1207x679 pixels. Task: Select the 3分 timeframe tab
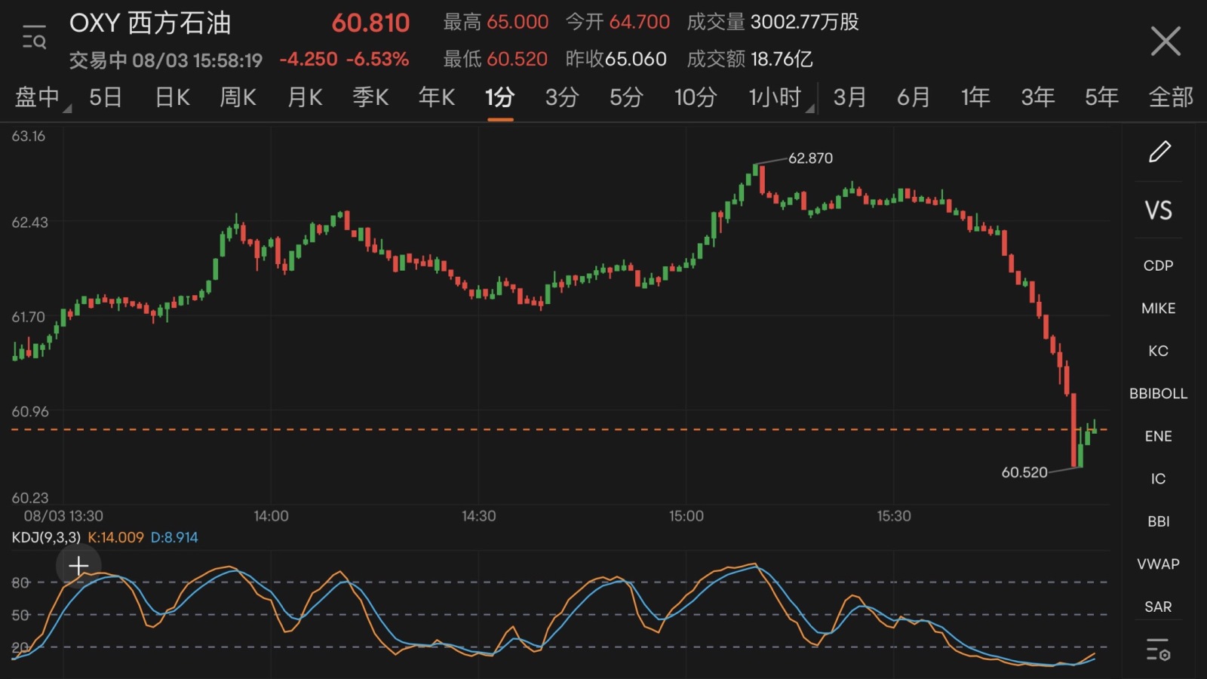click(562, 97)
